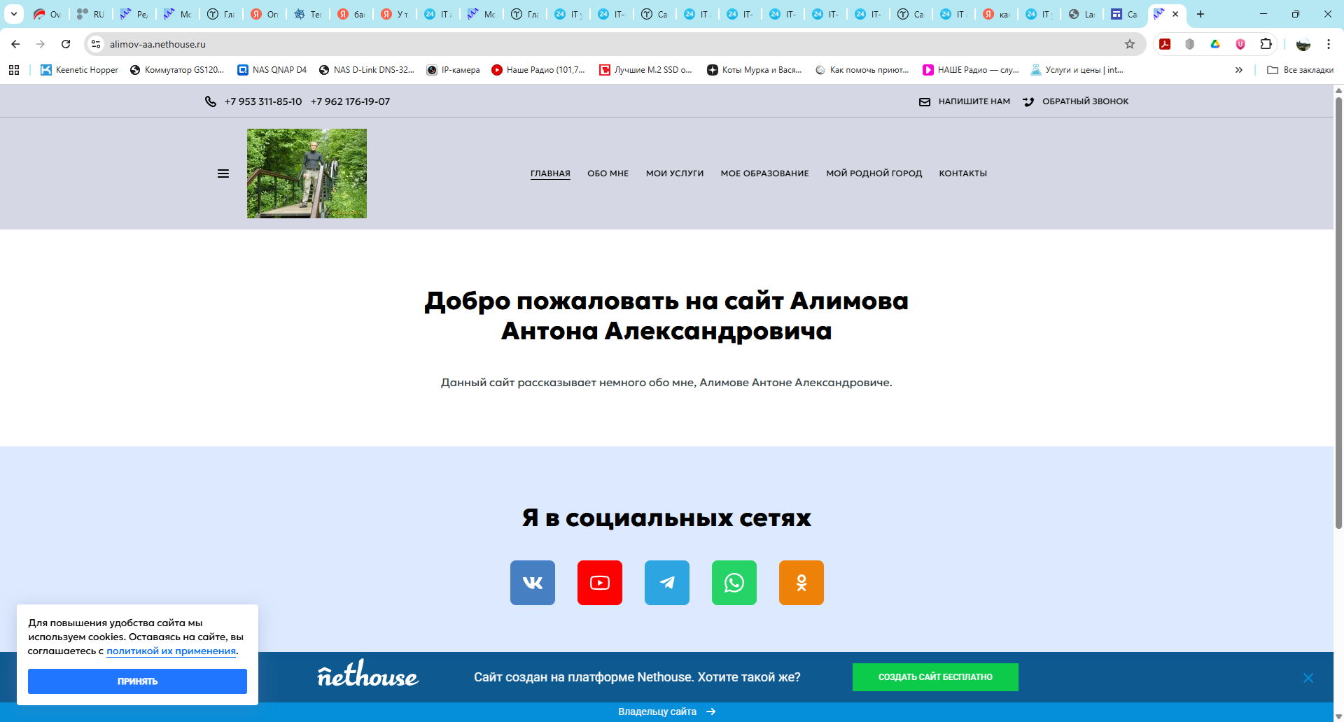Select МОИ УСЛУГИ in navigation
Screen dimensions: 1344x722
pyautogui.click(x=674, y=173)
